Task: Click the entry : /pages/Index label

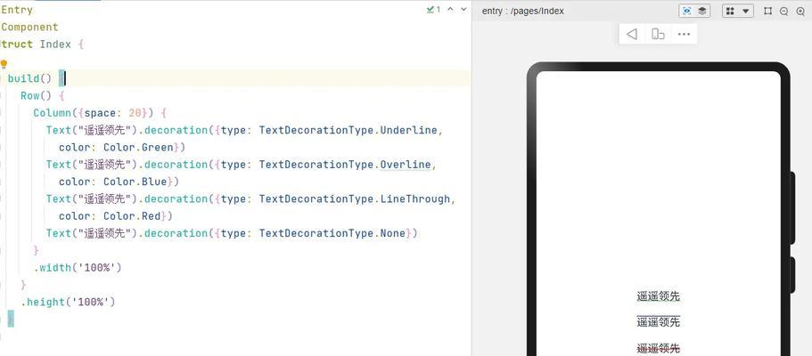Action: [x=523, y=11]
